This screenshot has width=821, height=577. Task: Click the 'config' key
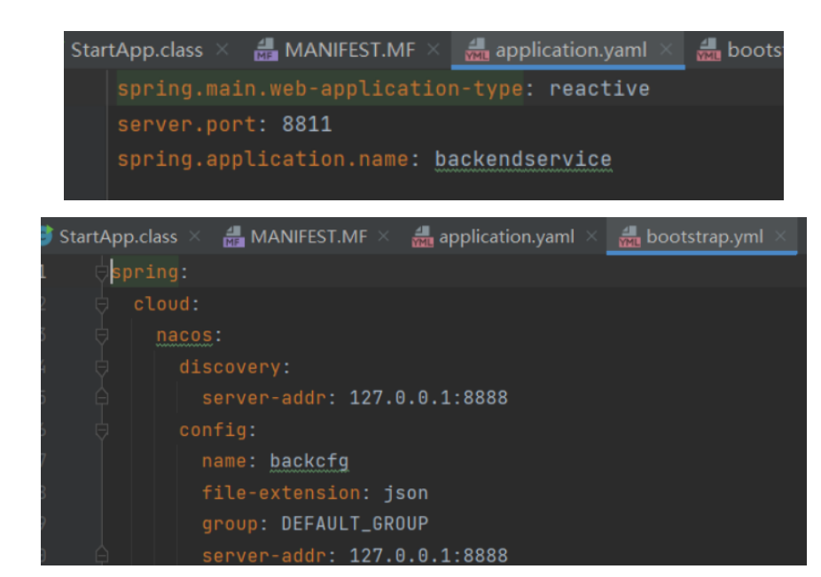(213, 430)
